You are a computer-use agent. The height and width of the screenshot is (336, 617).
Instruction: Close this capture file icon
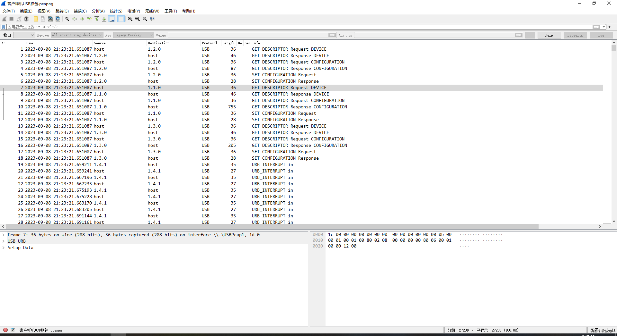click(x=50, y=19)
